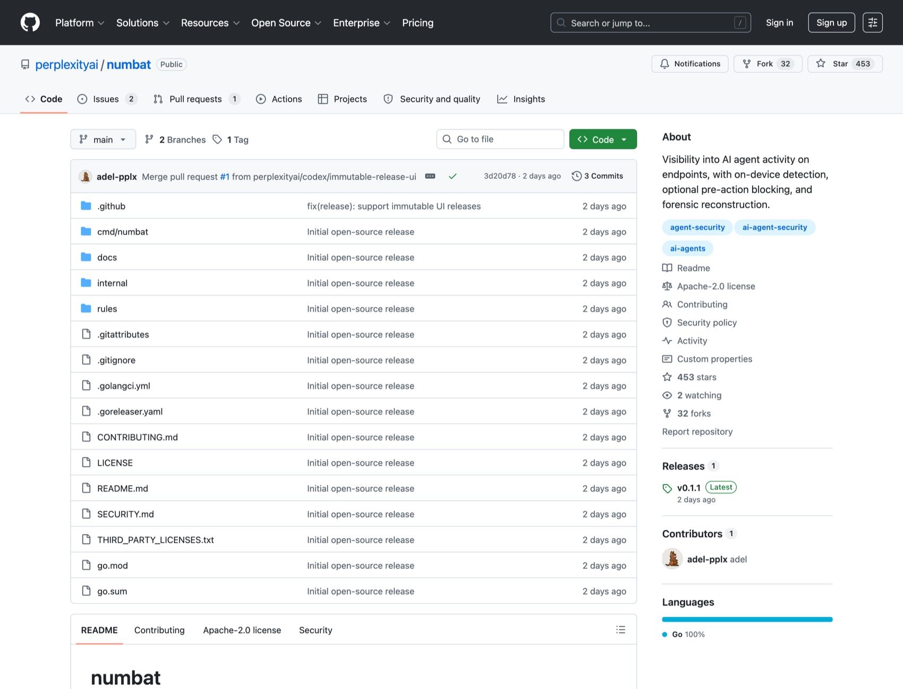The height and width of the screenshot is (689, 903).
Task: Open the go.sum file
Action: (112, 591)
